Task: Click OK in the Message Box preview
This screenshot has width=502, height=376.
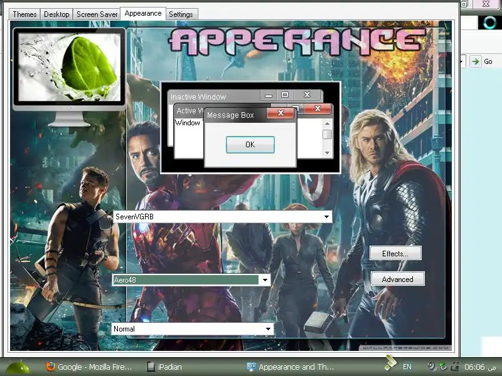Action: 250,145
